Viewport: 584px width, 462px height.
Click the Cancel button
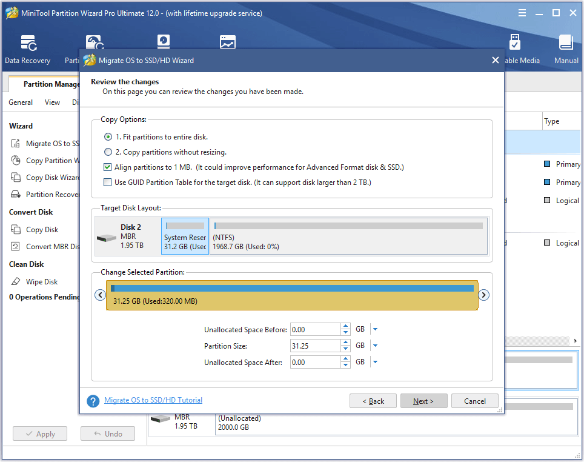[x=474, y=401]
